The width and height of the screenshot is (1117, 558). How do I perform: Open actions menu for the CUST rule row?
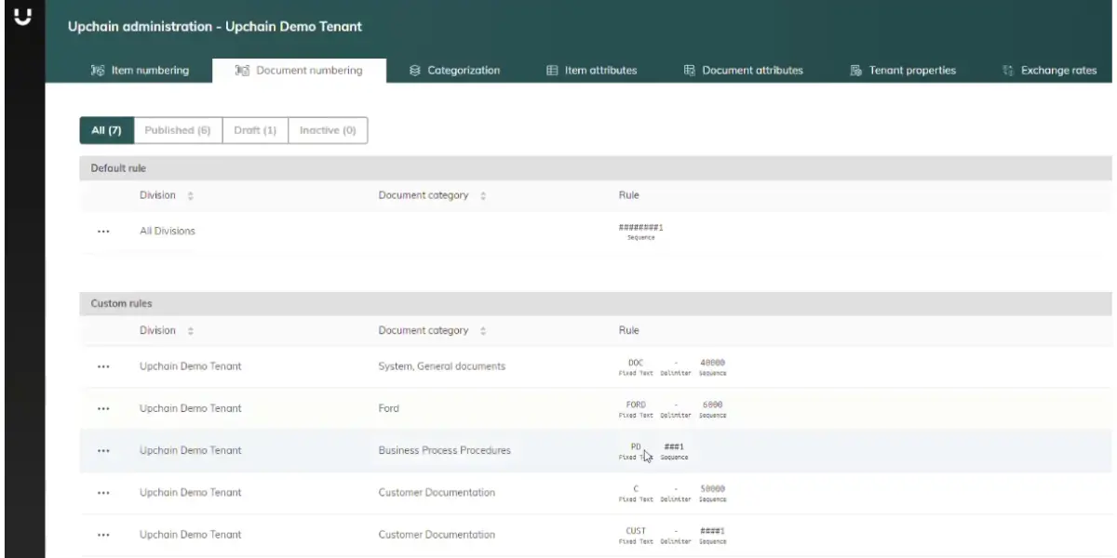click(103, 535)
